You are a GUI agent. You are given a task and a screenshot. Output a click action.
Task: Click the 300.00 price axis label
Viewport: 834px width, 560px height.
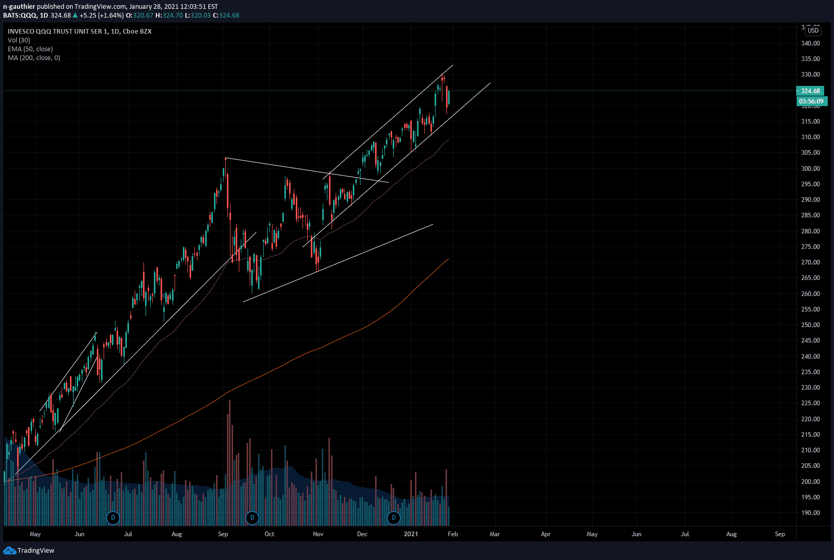[x=811, y=169]
